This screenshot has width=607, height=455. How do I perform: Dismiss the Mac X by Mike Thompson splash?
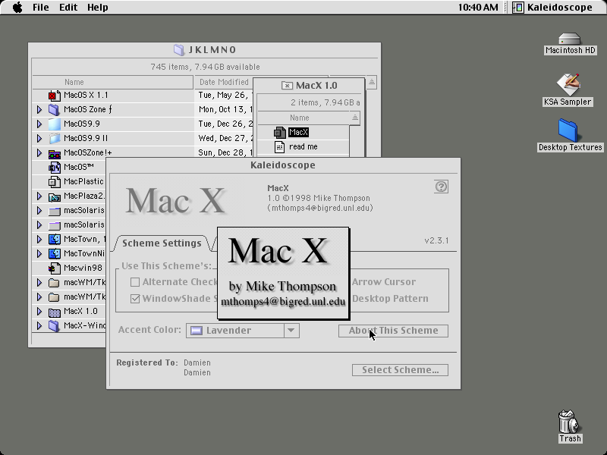[x=283, y=274]
